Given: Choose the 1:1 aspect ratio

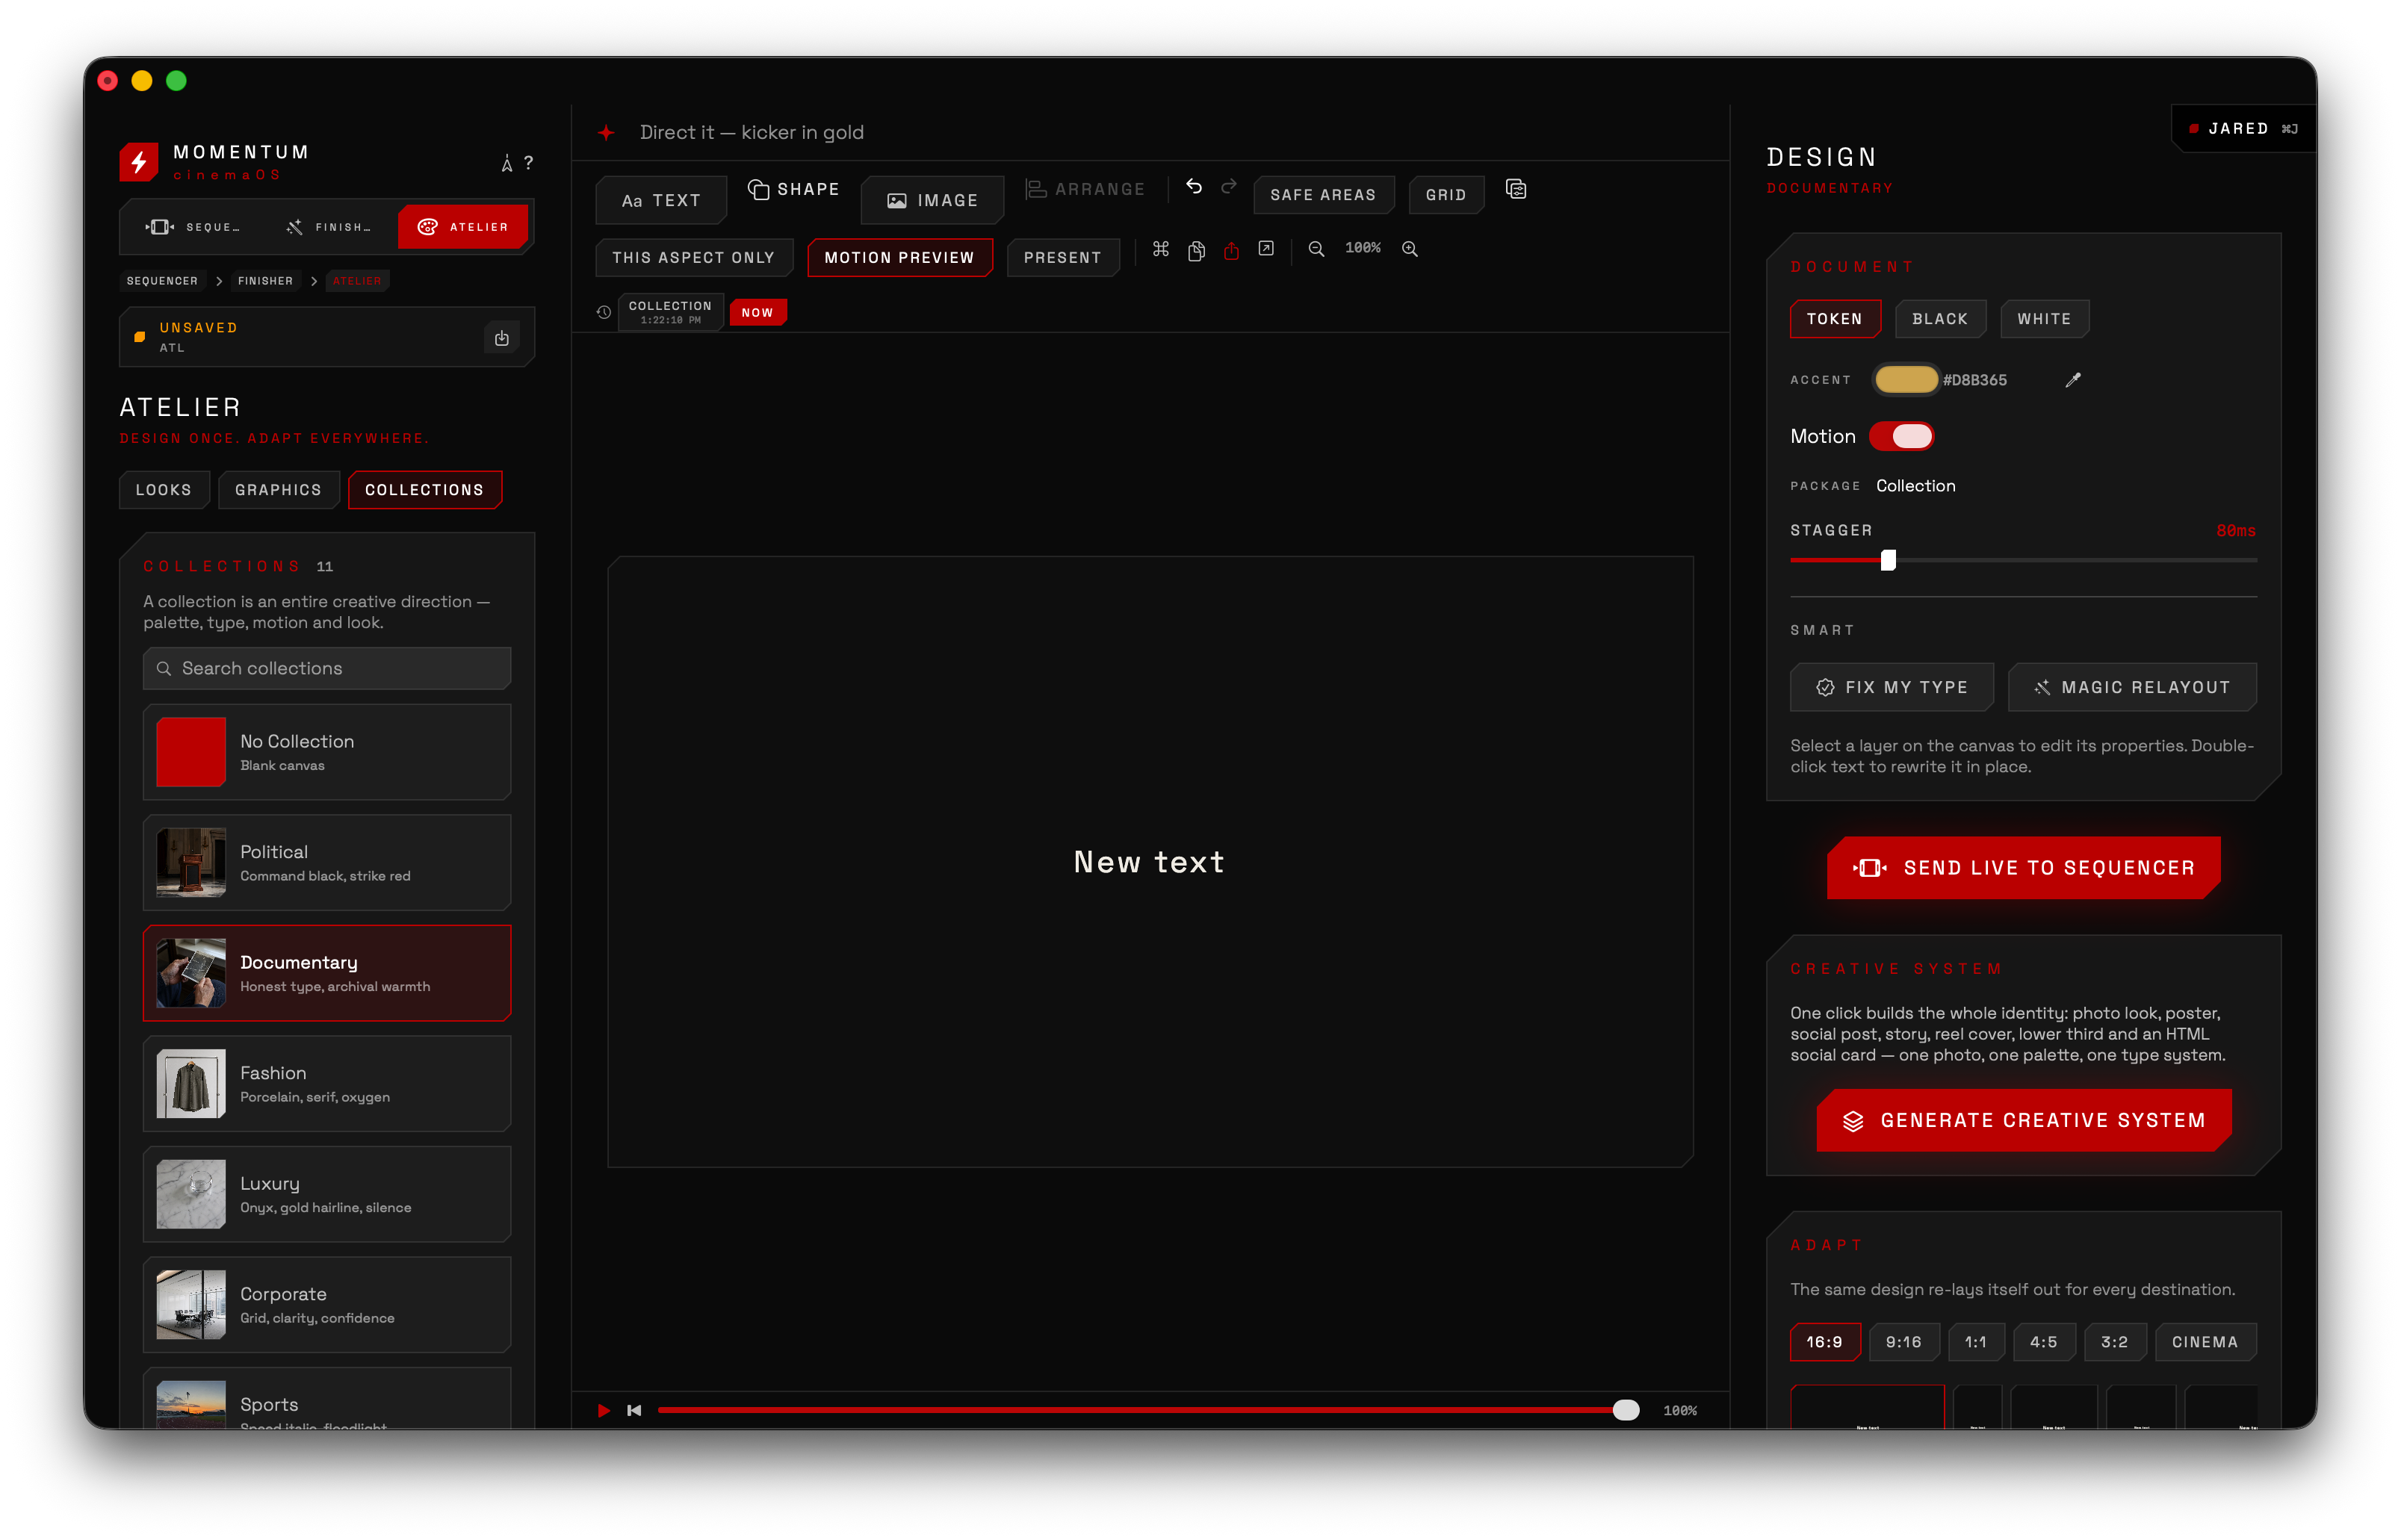Looking at the screenshot, I should coord(1975,1342).
